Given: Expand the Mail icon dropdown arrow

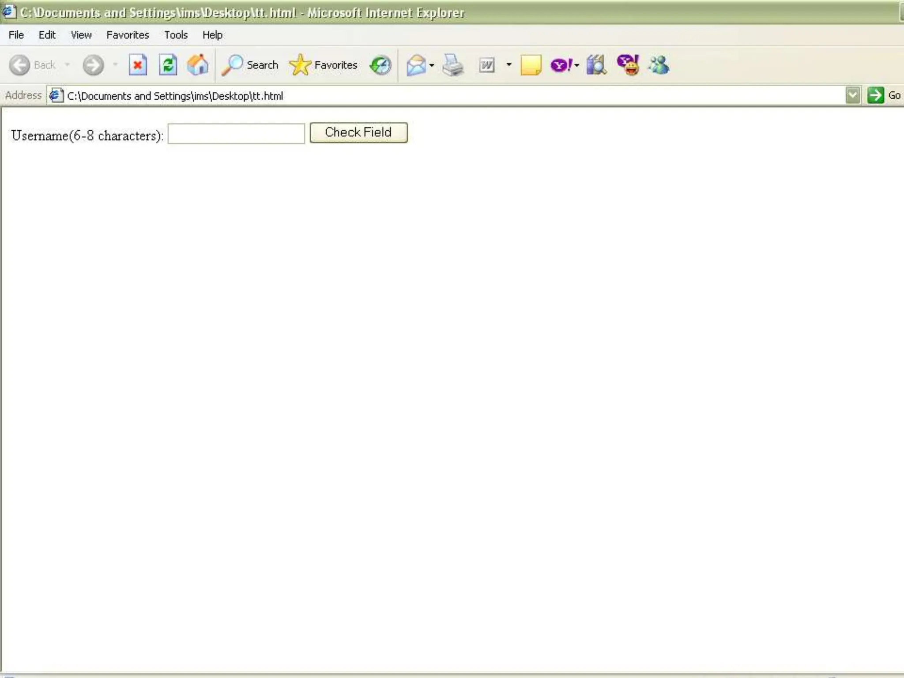Looking at the screenshot, I should pos(432,65).
